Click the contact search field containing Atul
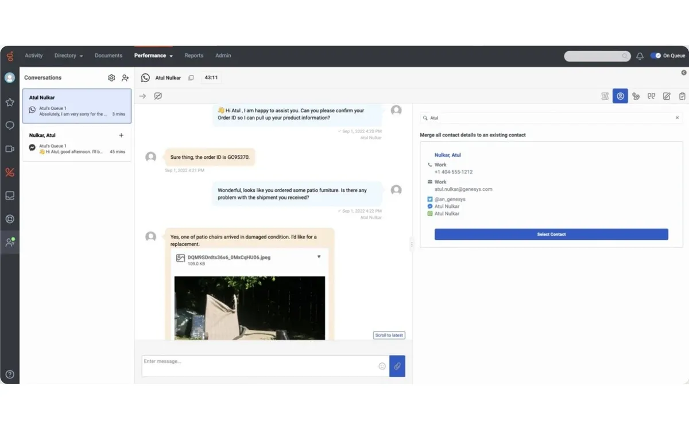 coord(551,118)
